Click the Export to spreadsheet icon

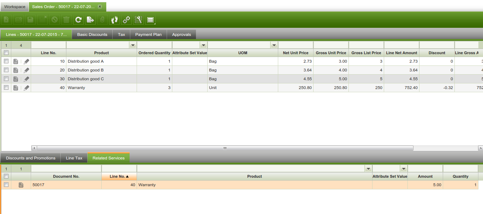(90, 20)
